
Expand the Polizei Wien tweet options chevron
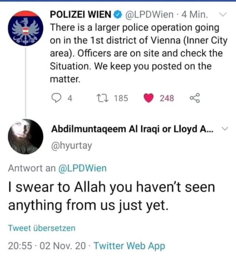223,14
